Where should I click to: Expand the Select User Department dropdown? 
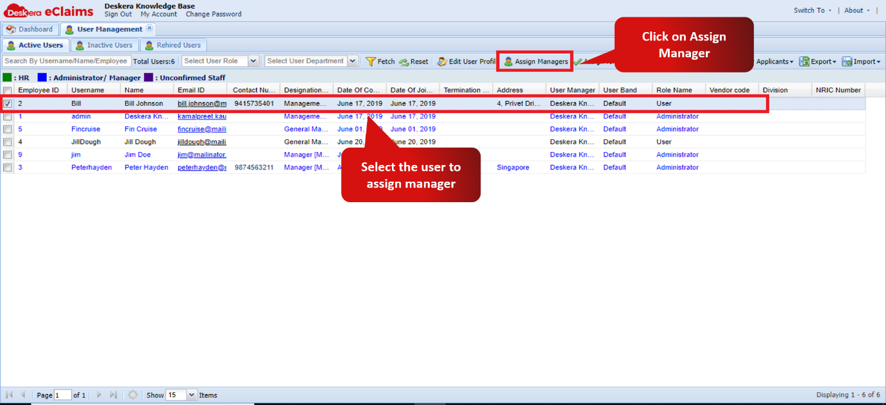click(x=353, y=61)
